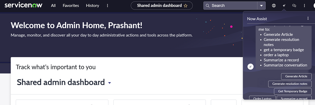Expand the search scope dropdown arrow
Image resolution: width=315 pixels, height=105 pixels.
261,6
